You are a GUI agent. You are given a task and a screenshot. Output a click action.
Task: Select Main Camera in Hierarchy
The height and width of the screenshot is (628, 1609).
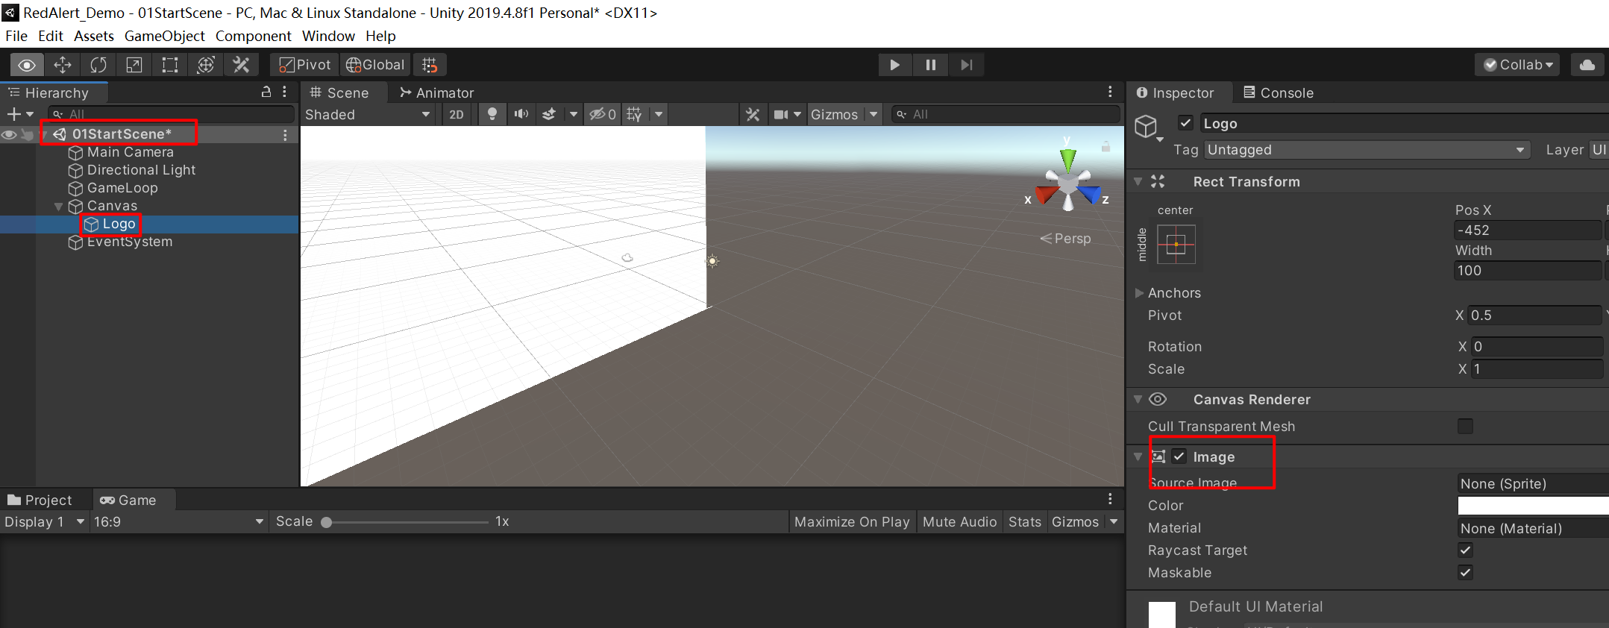pyautogui.click(x=130, y=152)
